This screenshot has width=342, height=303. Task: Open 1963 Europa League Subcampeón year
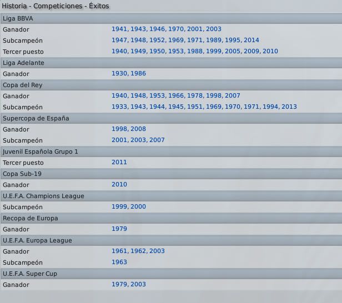119,262
